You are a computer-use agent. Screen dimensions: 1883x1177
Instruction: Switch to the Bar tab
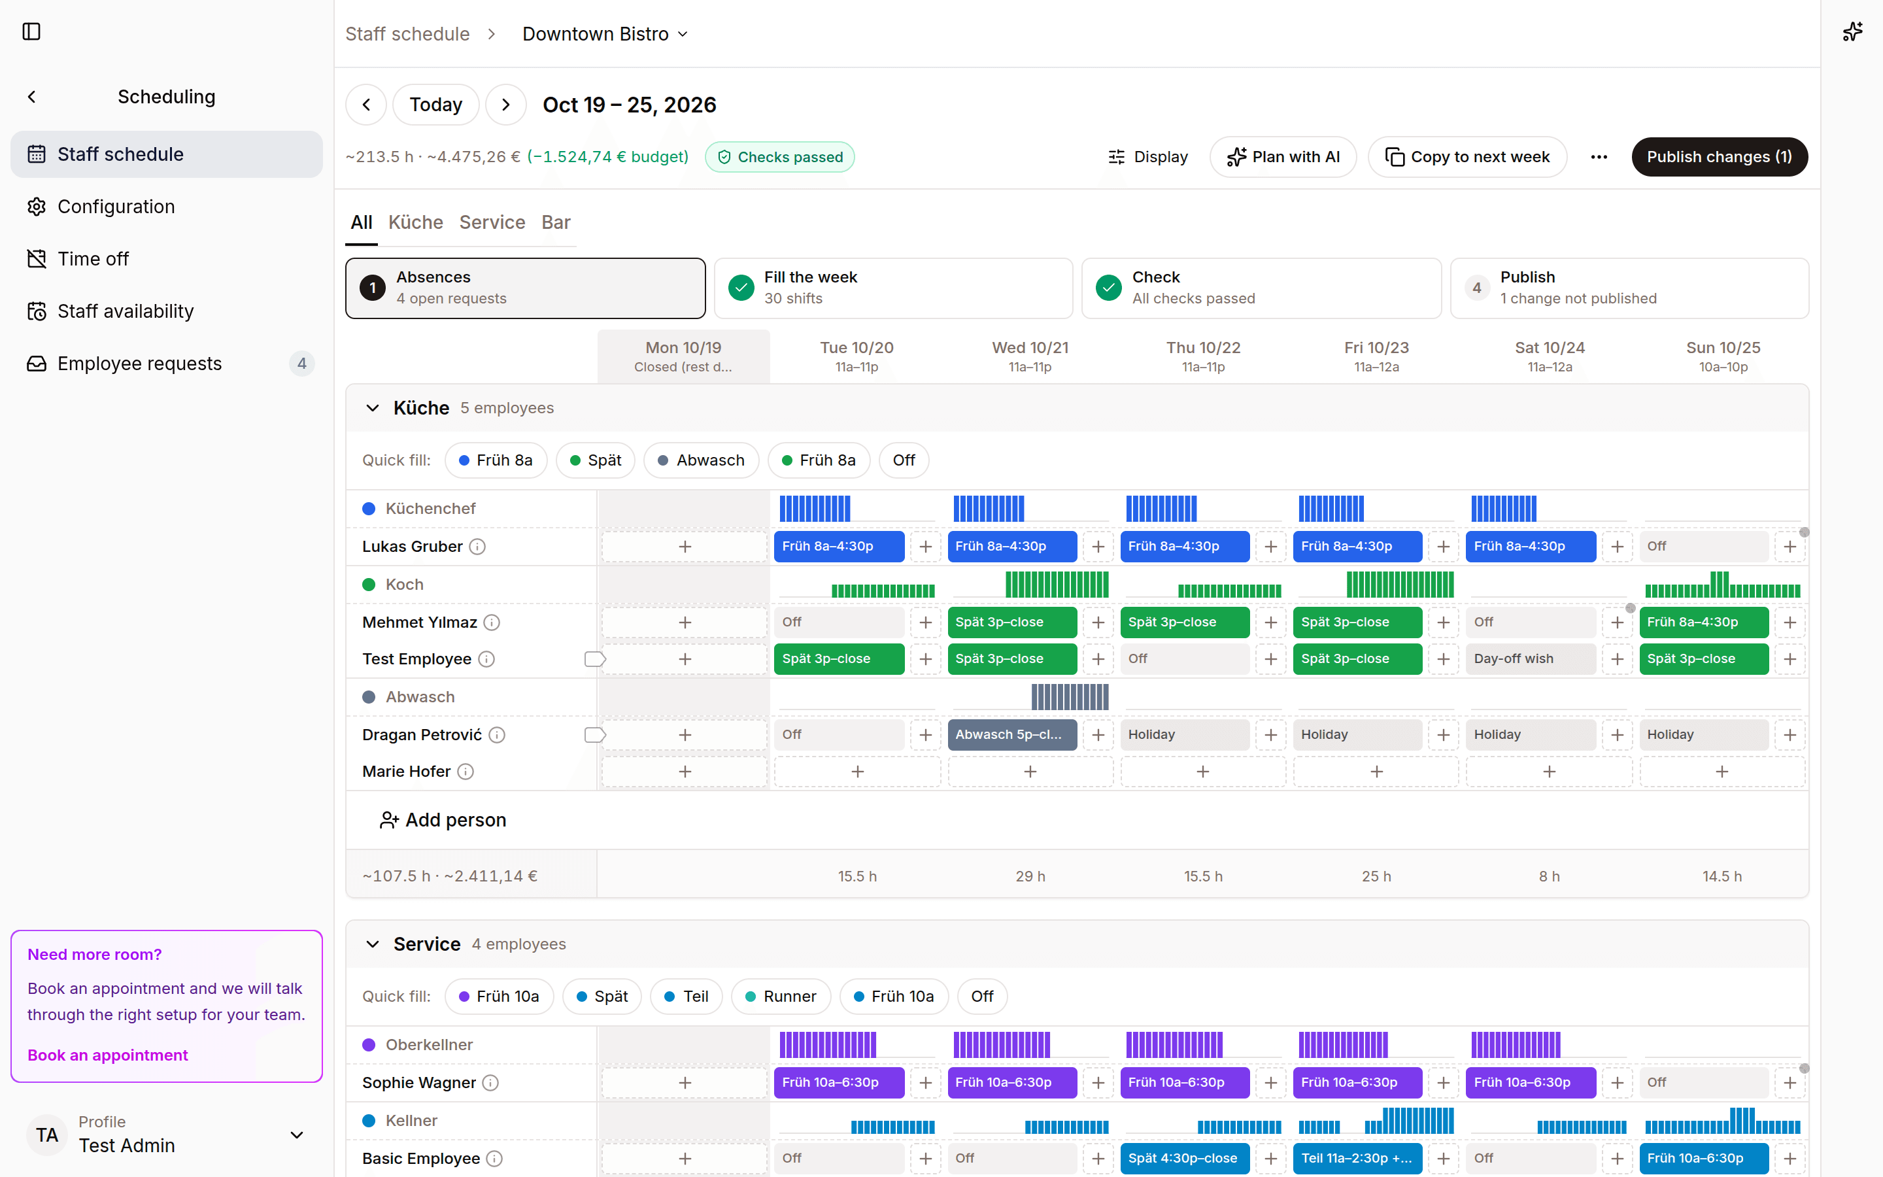coord(556,222)
